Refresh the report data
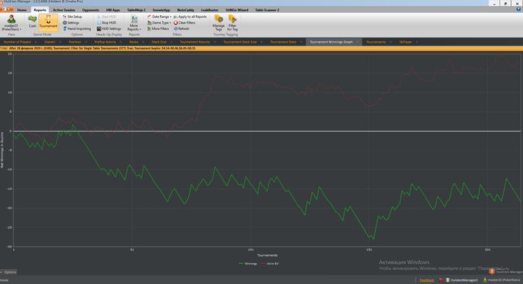 coord(182,28)
